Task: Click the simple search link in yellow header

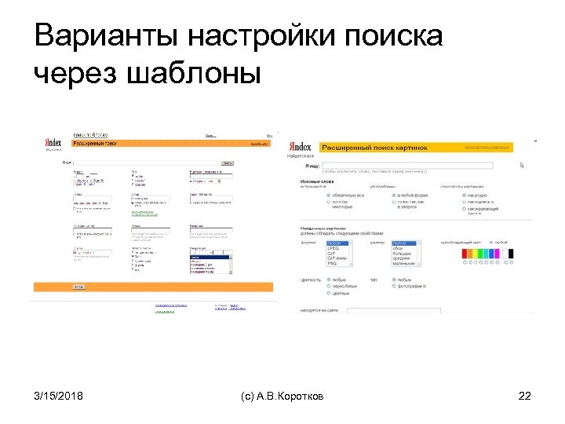Action: [487, 147]
